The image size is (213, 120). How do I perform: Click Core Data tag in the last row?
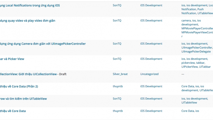click(x=188, y=111)
